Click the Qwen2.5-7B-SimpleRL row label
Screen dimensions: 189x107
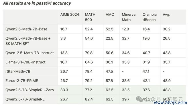pyautogui.click(x=25, y=99)
